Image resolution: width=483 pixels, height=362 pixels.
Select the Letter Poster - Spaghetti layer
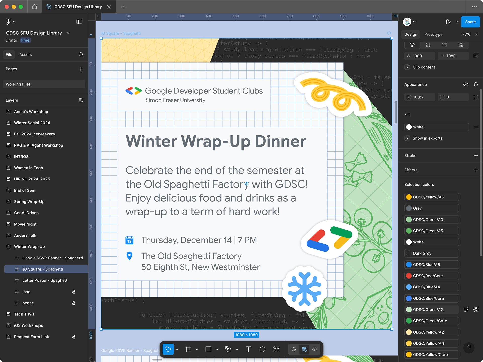tap(45, 280)
